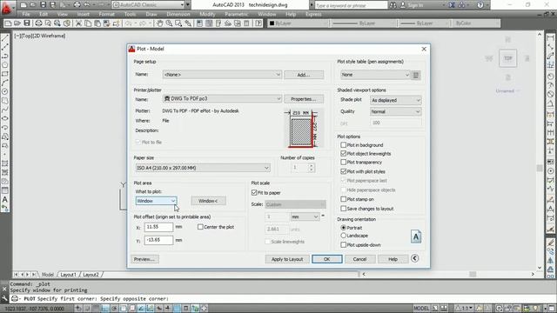Click the Open folder icon in Standard toolbar
The height and width of the screenshot is (313, 557).
pyautogui.click(x=17, y=23)
